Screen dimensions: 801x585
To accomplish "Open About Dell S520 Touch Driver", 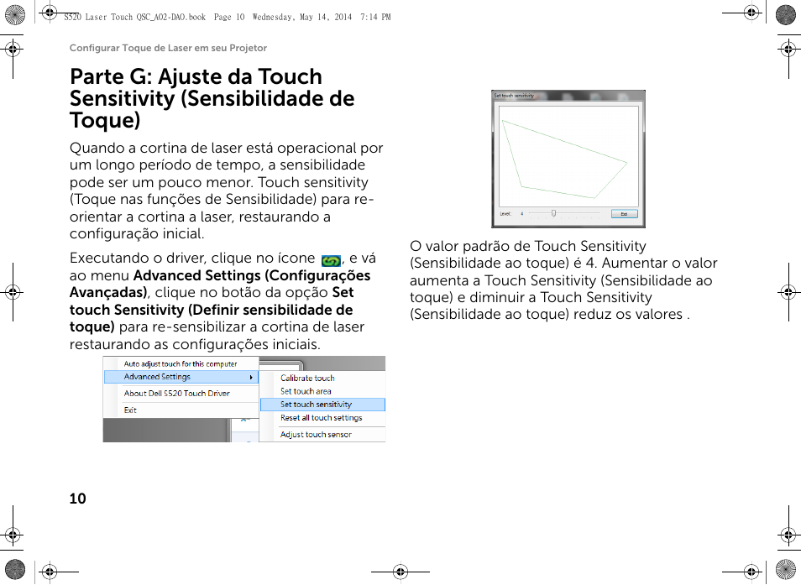I will [177, 393].
